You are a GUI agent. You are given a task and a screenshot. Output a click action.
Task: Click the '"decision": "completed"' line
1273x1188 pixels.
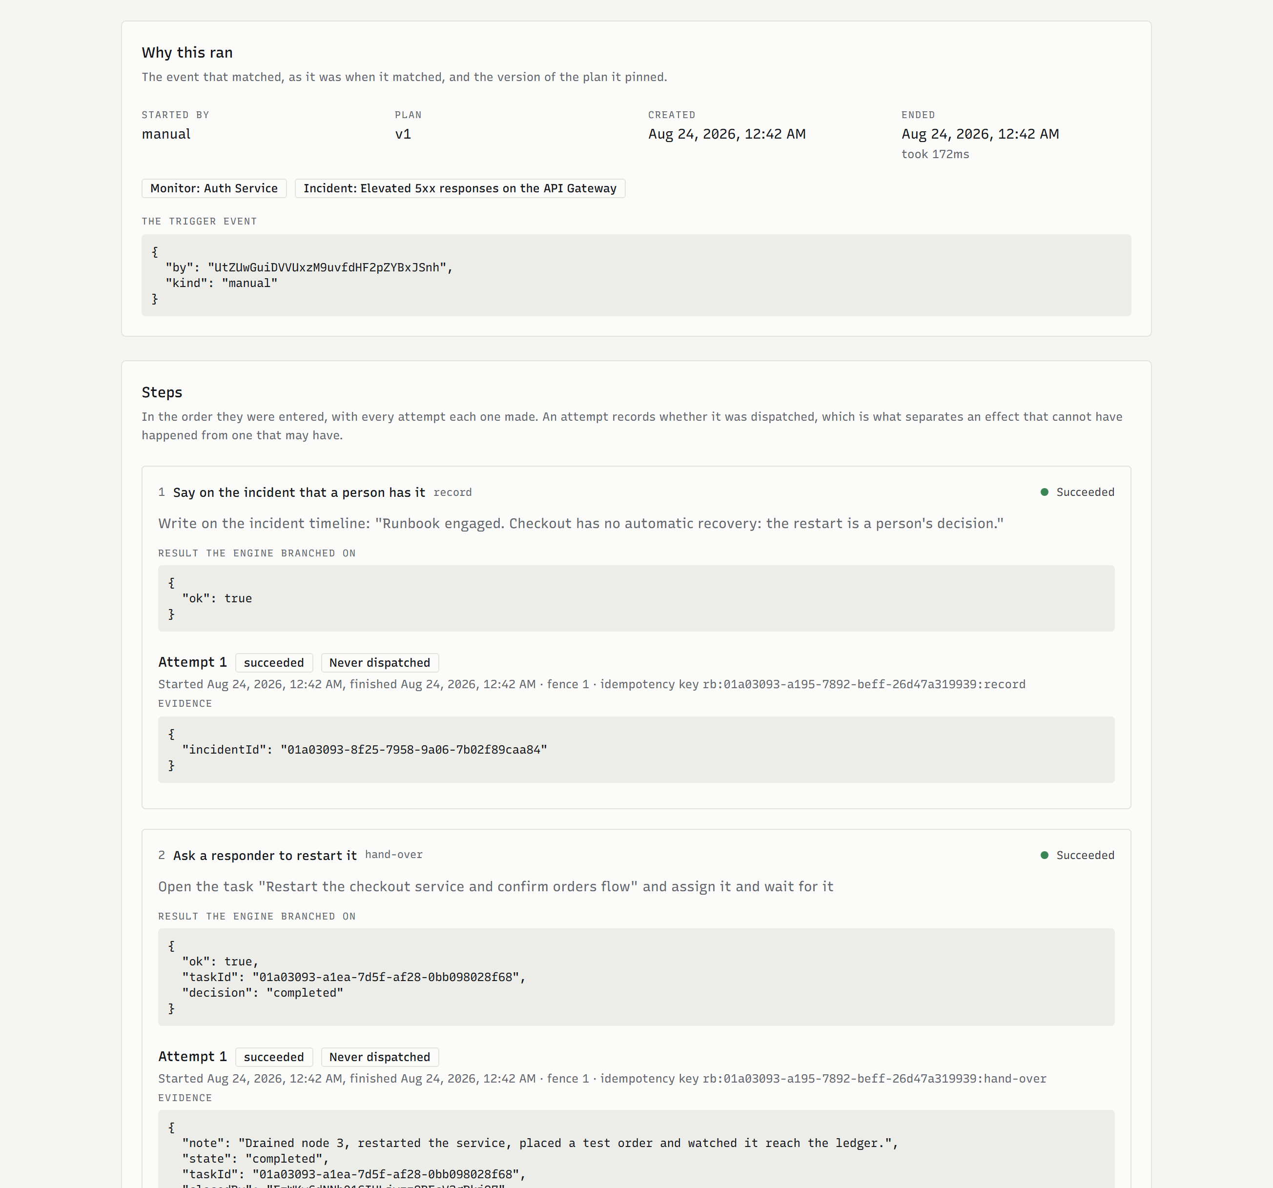[x=263, y=993]
